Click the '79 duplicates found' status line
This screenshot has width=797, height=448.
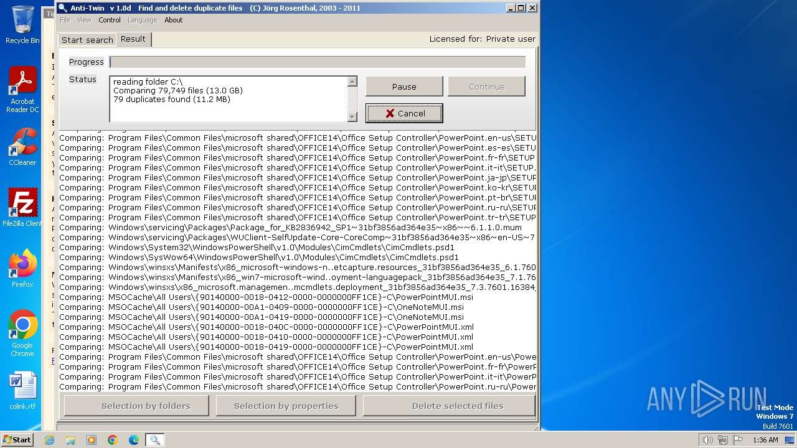pos(171,99)
